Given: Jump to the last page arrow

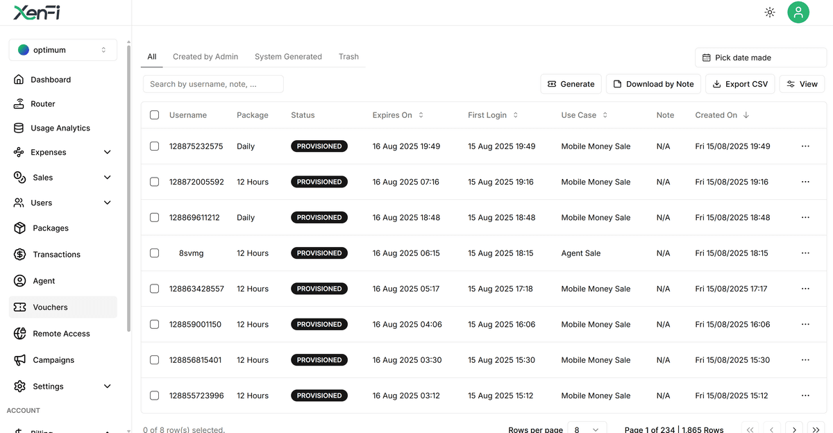Looking at the screenshot, I should (x=816, y=430).
